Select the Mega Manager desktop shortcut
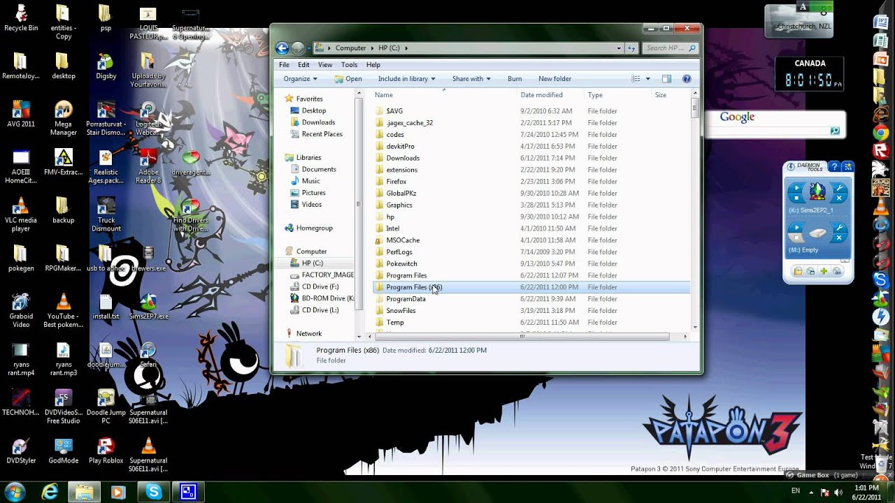 tap(63, 119)
